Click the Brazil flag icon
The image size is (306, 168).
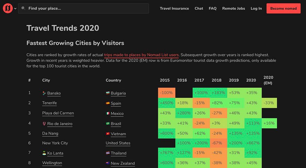(108, 123)
